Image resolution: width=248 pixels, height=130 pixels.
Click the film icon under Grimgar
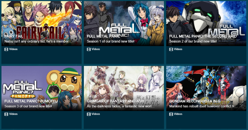[x=89, y=114]
